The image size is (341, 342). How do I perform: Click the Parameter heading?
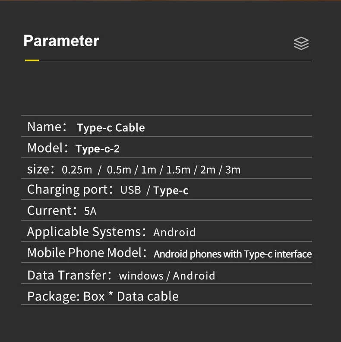click(x=61, y=41)
